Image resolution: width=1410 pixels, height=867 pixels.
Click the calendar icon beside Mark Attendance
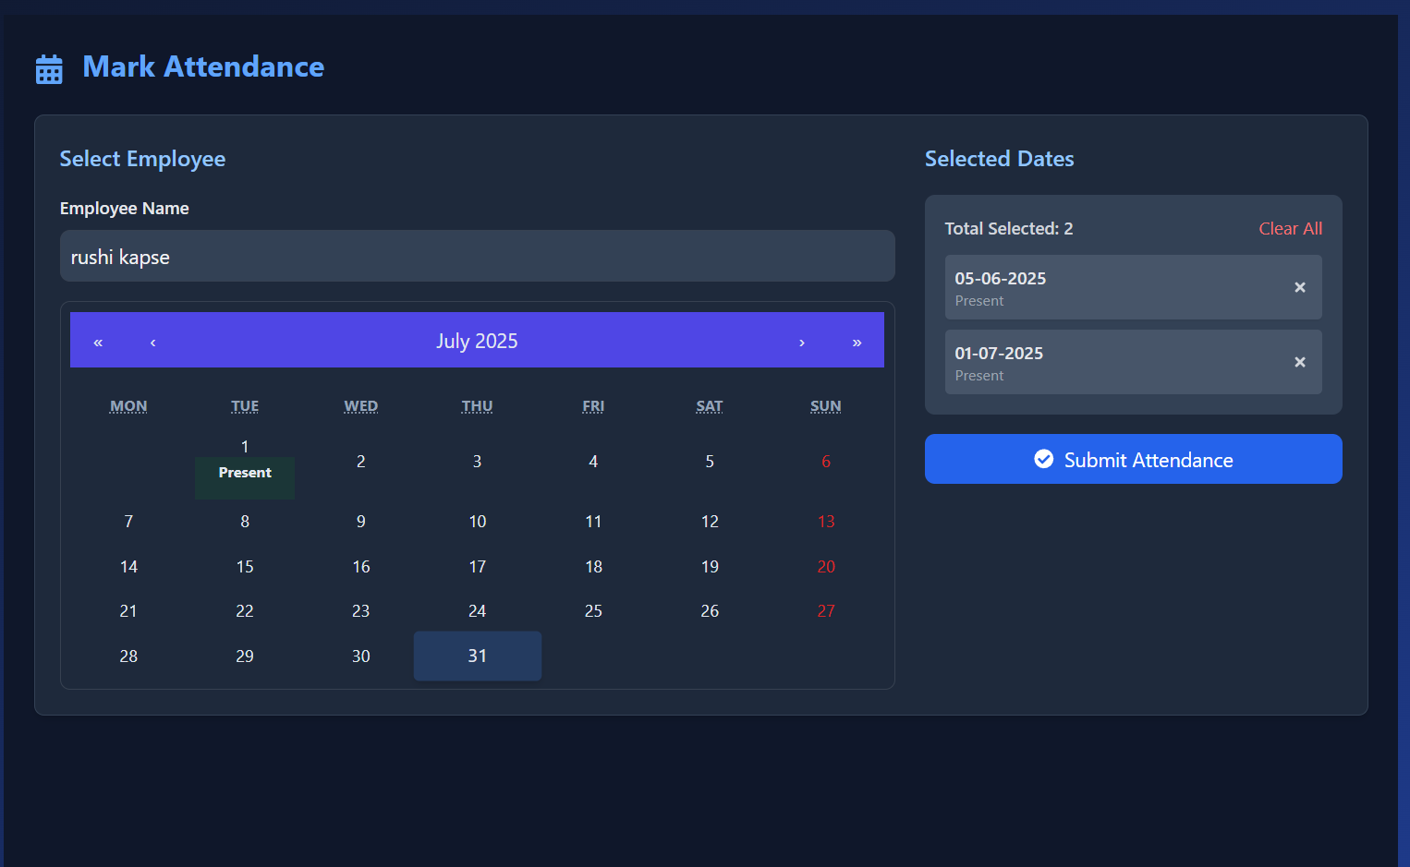click(49, 67)
